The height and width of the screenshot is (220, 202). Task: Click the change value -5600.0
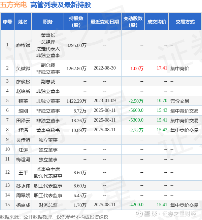coord(136,110)
